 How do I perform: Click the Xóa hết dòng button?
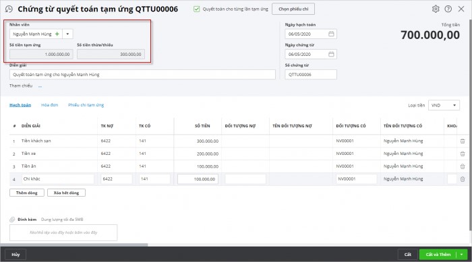click(66, 193)
